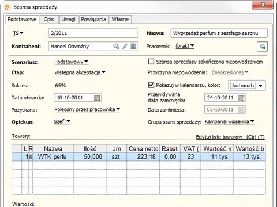Viewport: 277px width, 207px height.
Task: Click the discount cell 0,00
Action: coord(170,157)
